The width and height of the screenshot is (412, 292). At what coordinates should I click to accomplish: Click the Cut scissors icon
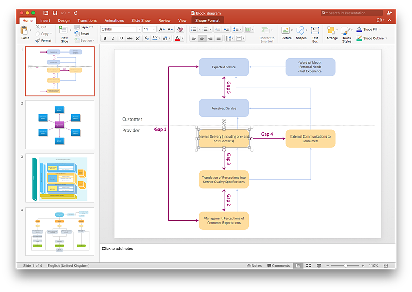[38, 27]
